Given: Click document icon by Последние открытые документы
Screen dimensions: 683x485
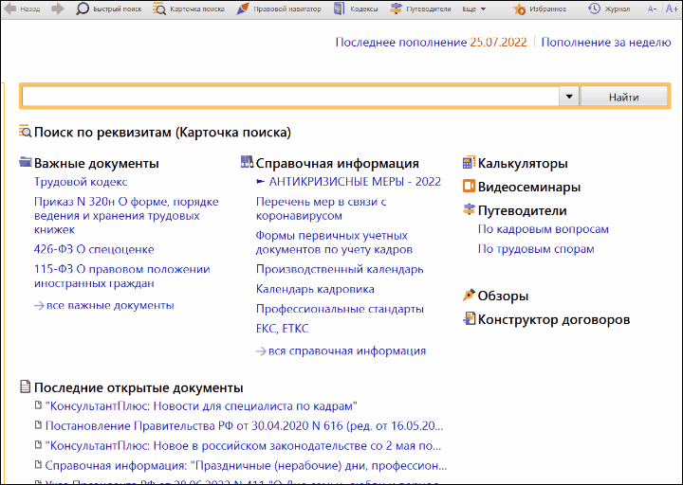Looking at the screenshot, I should tap(26, 386).
